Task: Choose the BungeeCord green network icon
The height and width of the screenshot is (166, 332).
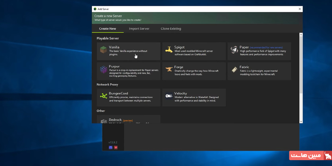Action: (x=103, y=96)
